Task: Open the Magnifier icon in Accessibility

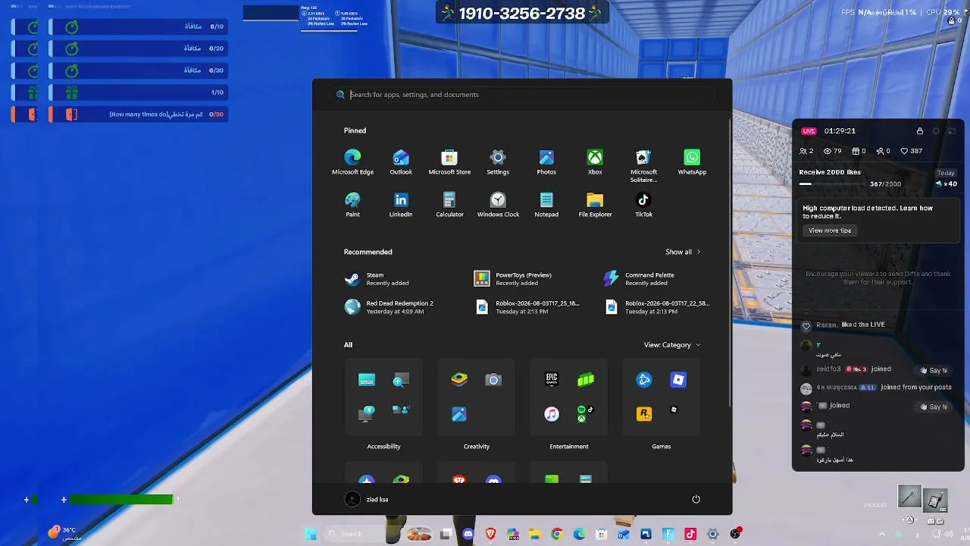Action: (401, 379)
